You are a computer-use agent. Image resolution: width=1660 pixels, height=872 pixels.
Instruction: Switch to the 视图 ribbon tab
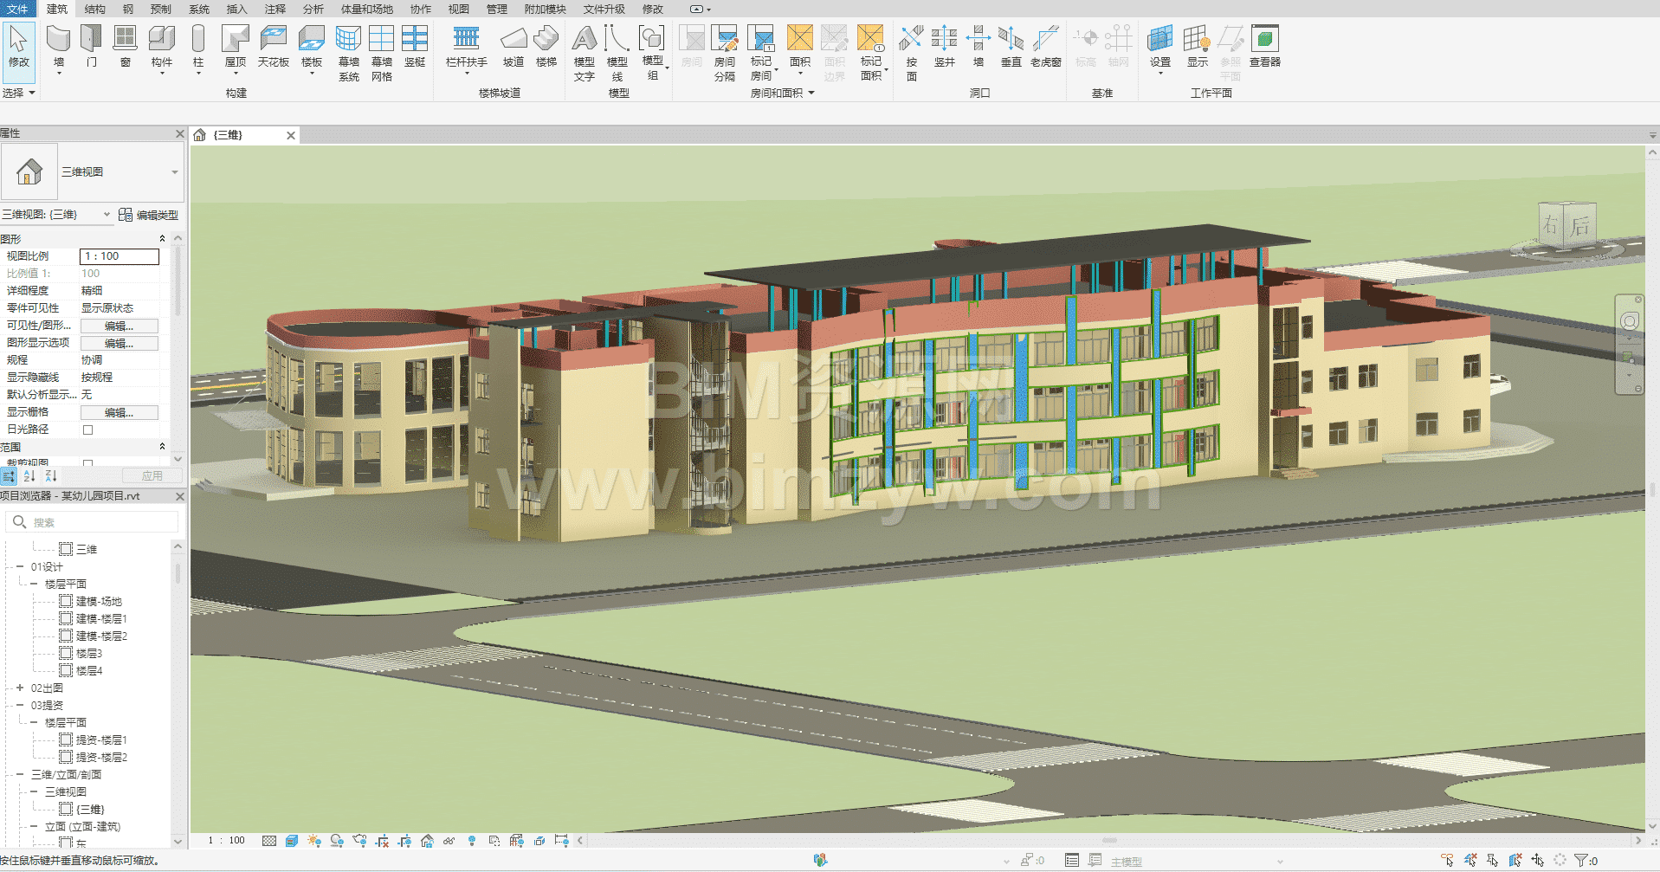point(458,9)
